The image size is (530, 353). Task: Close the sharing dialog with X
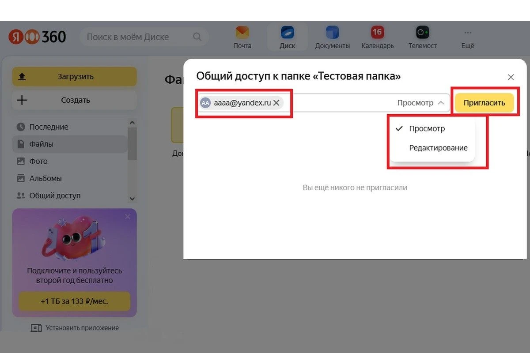click(x=511, y=77)
